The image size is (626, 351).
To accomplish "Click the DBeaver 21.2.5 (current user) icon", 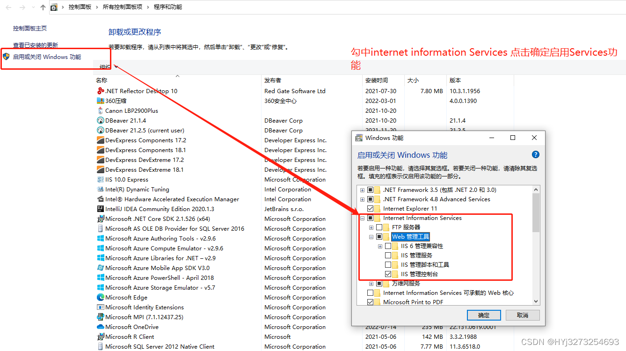I will 101,130.
